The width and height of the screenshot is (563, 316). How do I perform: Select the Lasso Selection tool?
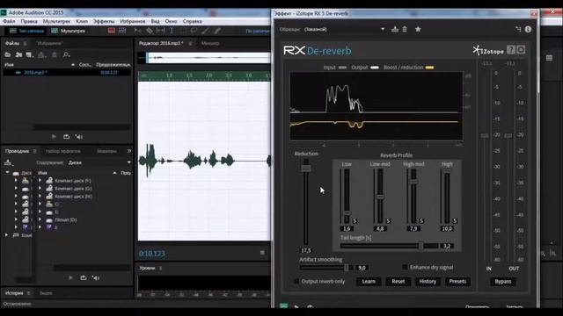click(194, 31)
